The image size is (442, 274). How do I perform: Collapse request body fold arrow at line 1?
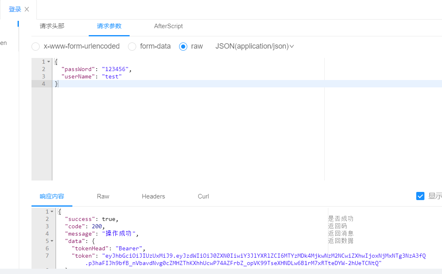tap(49, 62)
